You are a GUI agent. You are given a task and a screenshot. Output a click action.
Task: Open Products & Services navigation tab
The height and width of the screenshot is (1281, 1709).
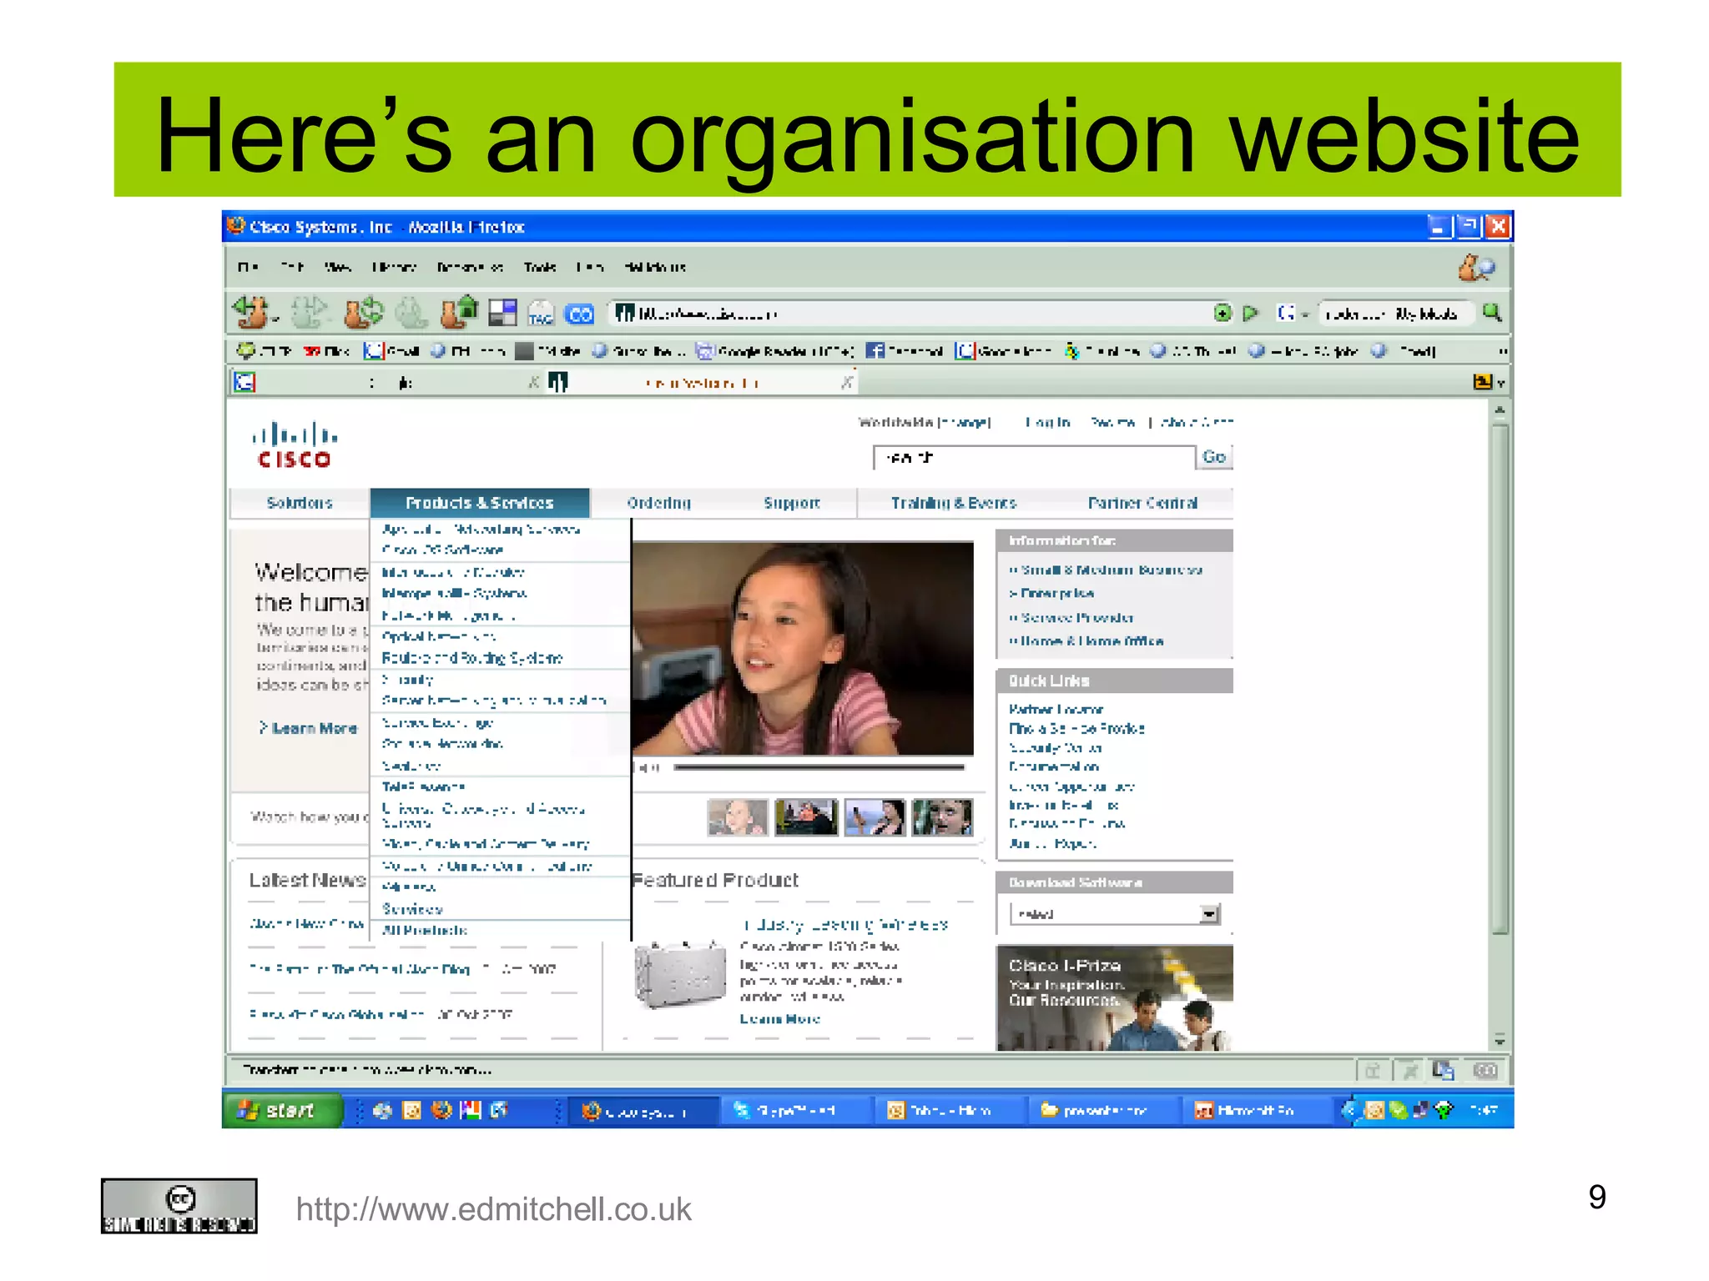[x=480, y=503]
